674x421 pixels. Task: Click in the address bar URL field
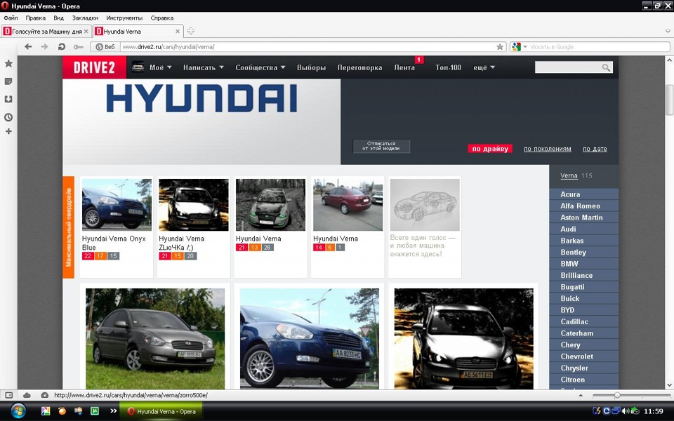tap(307, 47)
